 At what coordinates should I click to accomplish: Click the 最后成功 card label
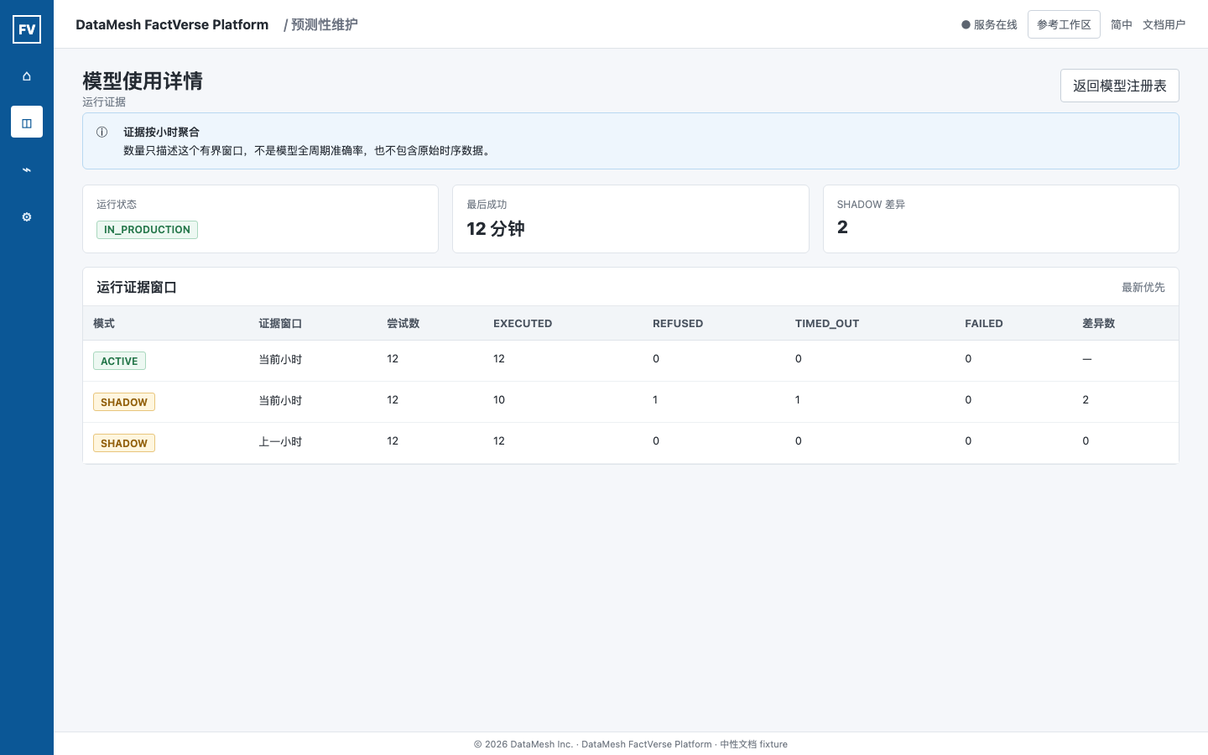tap(487, 205)
